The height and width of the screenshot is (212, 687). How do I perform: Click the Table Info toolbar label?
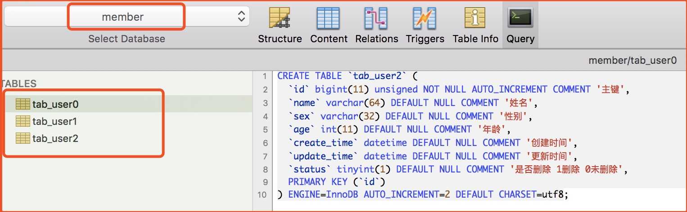click(x=475, y=39)
